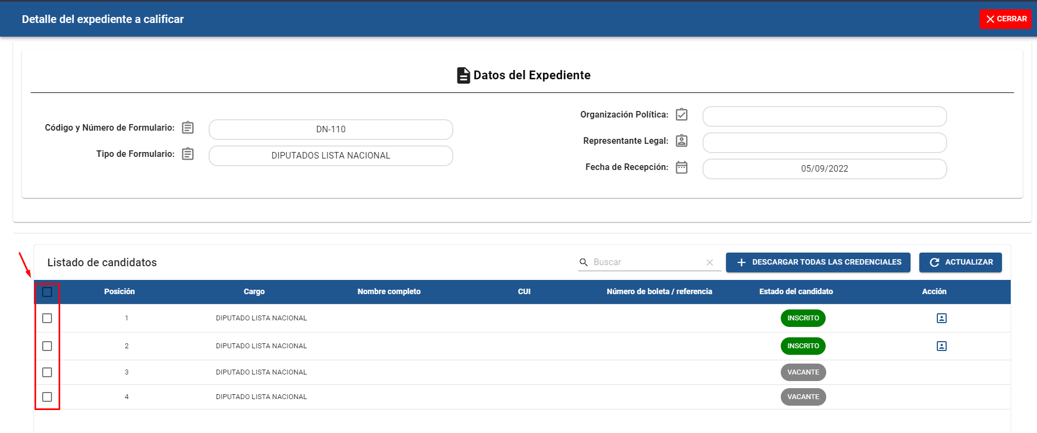Refresh the list with Actualizar button
1037x433 pixels.
point(960,262)
